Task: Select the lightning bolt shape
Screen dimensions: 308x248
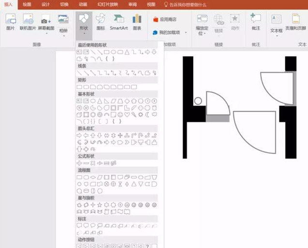Action: tap(134, 115)
